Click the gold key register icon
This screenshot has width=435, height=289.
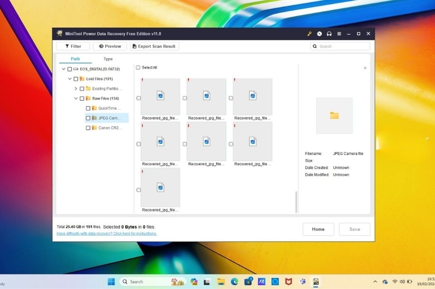coord(309,34)
